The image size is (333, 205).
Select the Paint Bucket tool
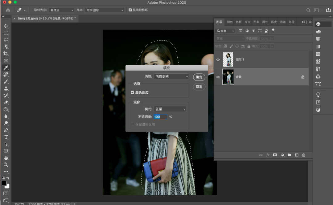(6, 109)
